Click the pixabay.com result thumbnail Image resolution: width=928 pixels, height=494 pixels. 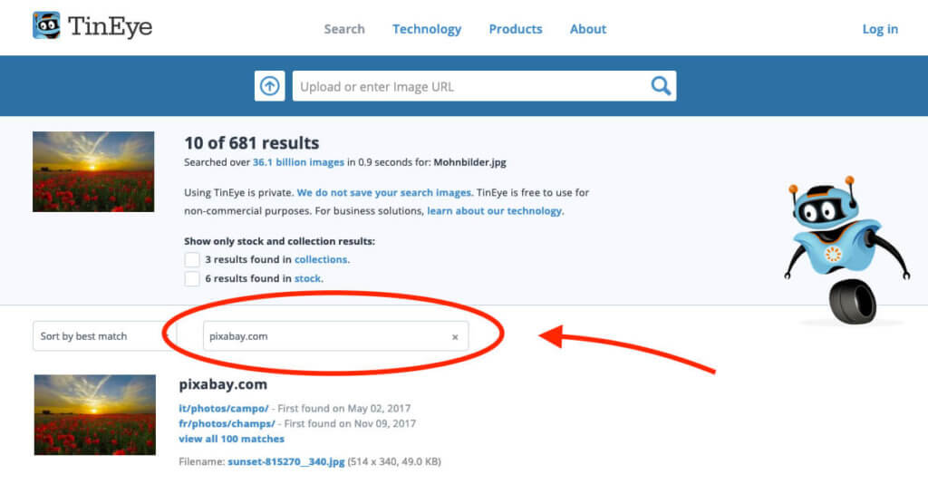94,415
